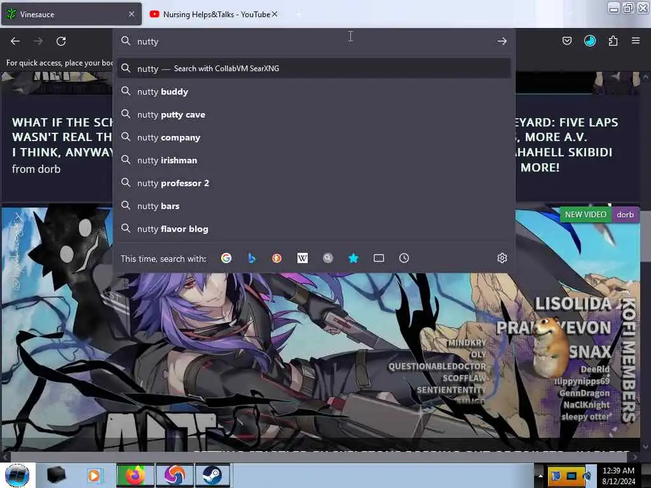The image size is (651, 488).
Task: Close the Vinesauce tab
Action: [x=132, y=14]
